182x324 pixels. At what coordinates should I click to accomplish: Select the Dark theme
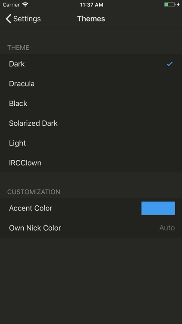click(91, 64)
